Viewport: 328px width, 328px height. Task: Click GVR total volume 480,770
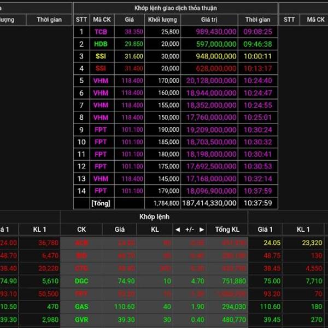click(234, 320)
